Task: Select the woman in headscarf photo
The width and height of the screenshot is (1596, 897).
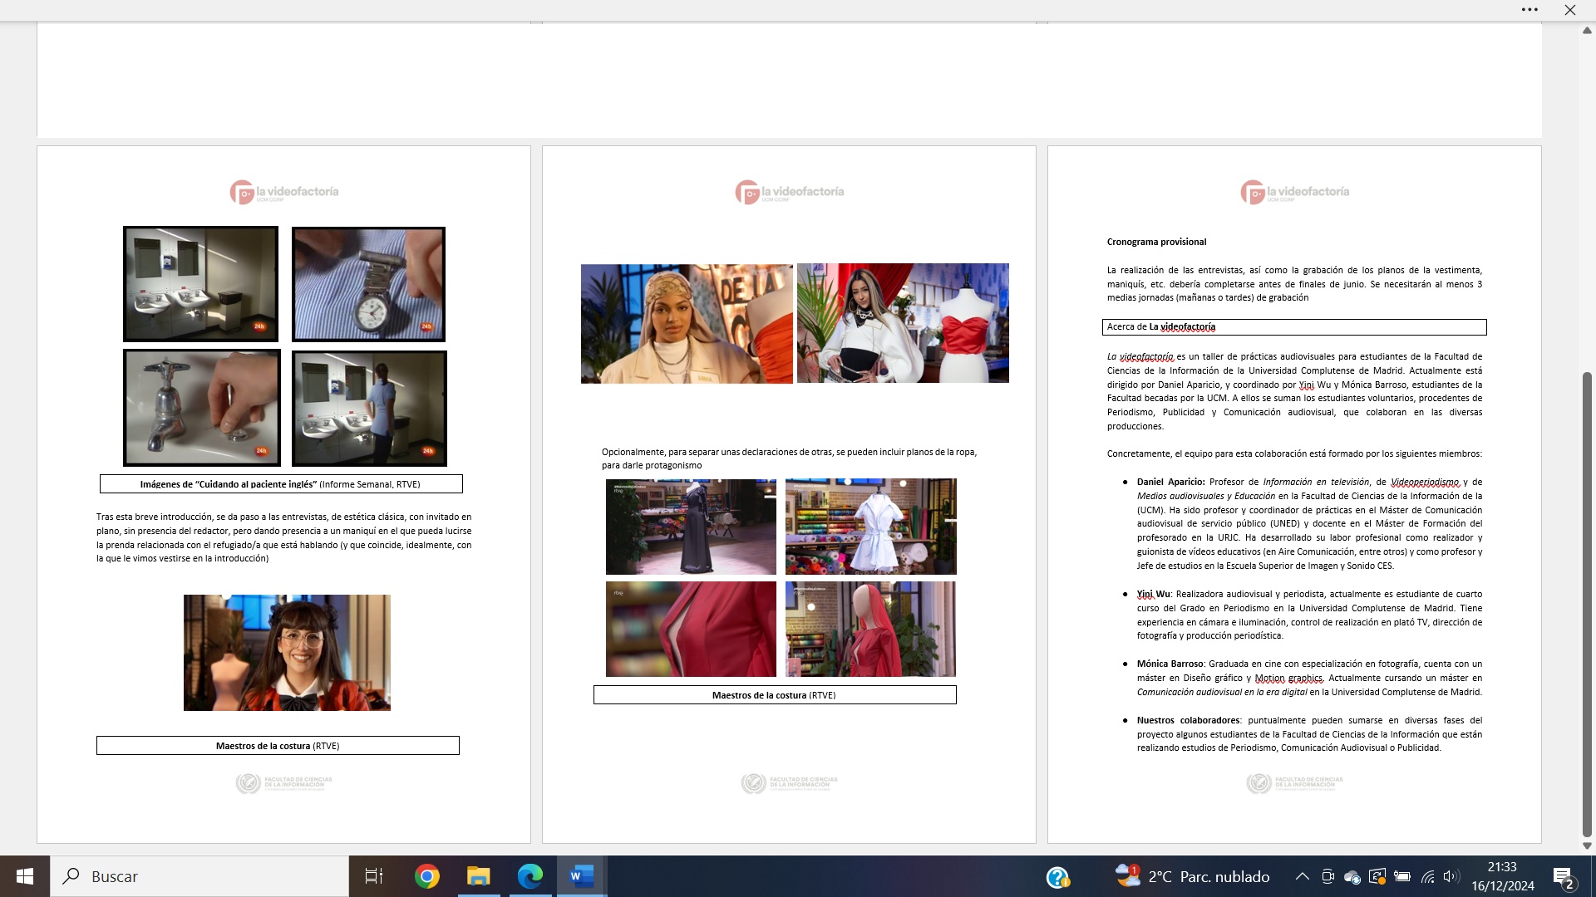Action: tap(687, 324)
